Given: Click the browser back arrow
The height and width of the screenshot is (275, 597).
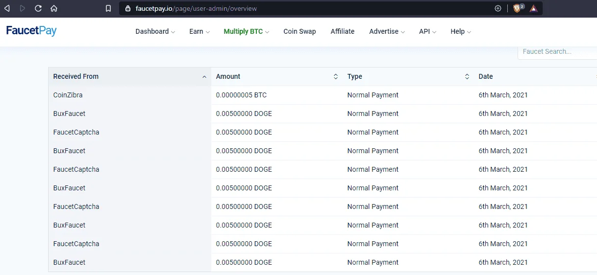Looking at the screenshot, I should tap(7, 8).
